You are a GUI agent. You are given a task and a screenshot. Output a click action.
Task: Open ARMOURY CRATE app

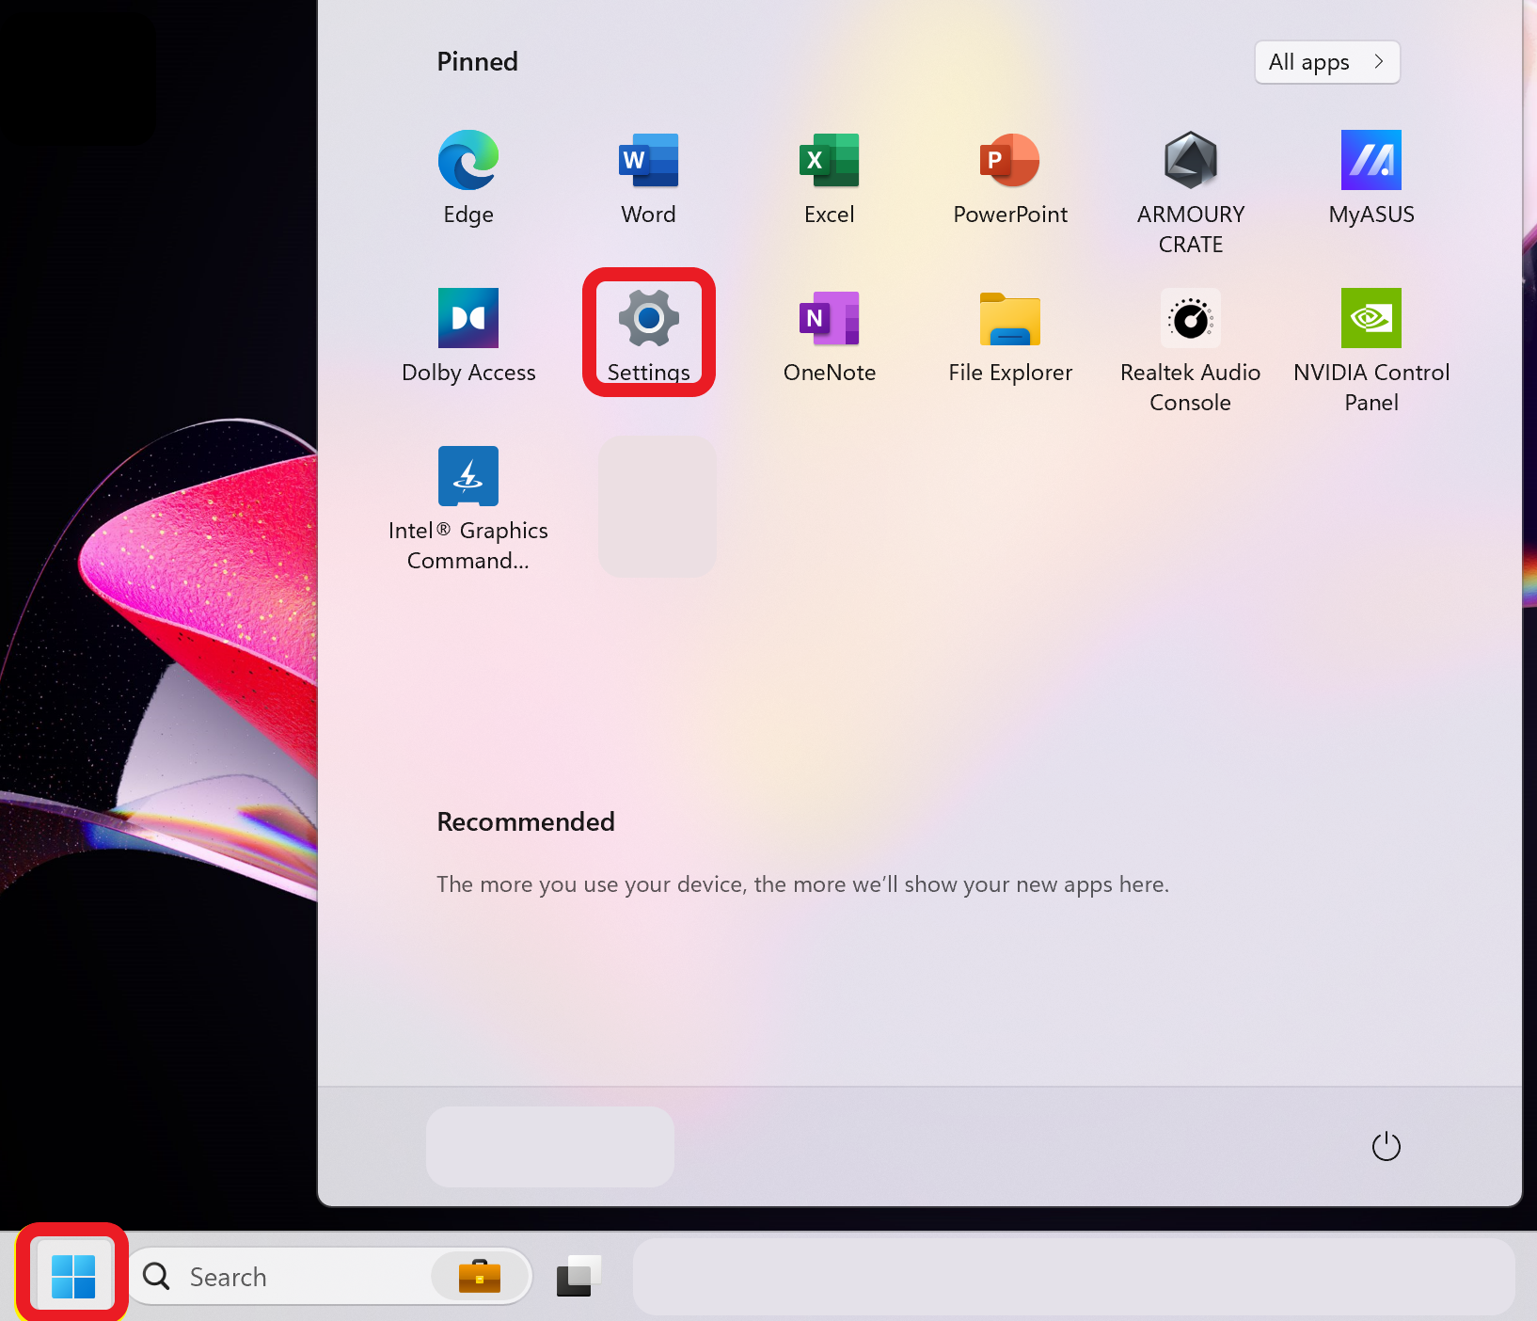pyautogui.click(x=1191, y=193)
